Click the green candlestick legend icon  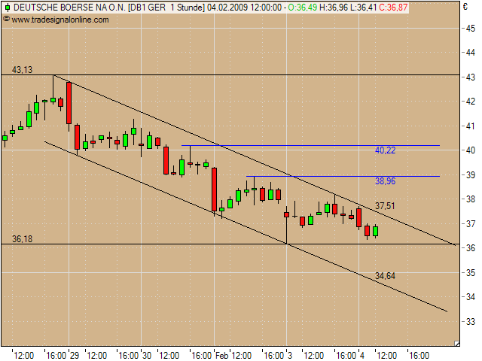point(8,8)
